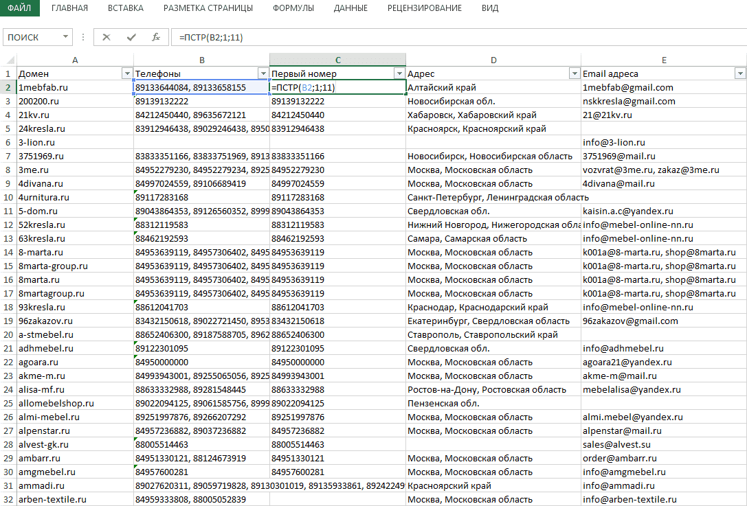Open the Домен column filter dropdown
747x506 pixels.
coord(126,73)
